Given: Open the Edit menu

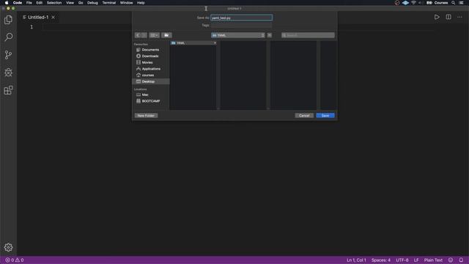Looking at the screenshot, I should (39, 3).
